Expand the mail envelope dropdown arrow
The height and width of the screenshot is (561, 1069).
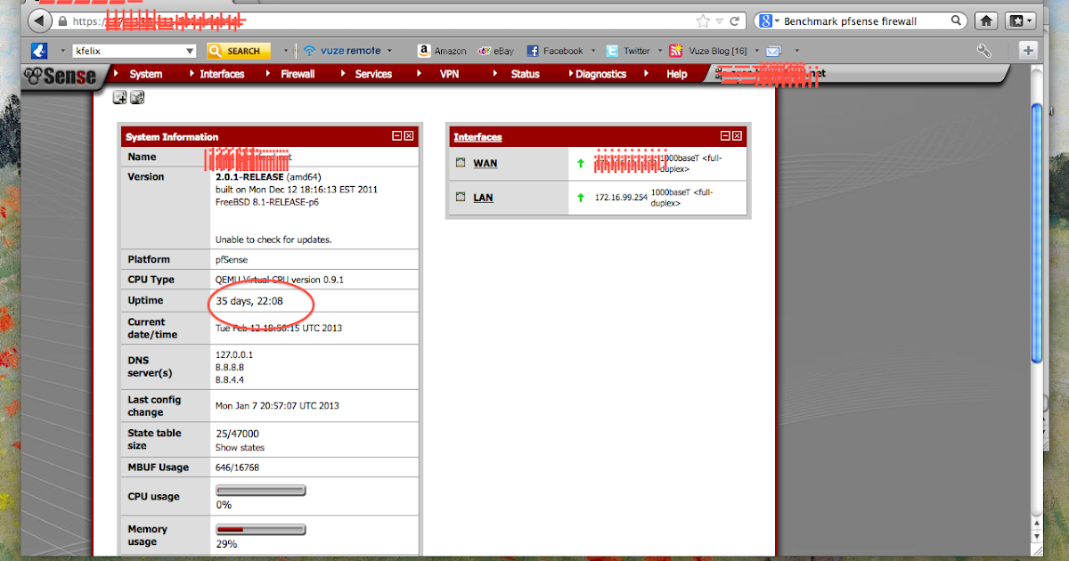[x=796, y=51]
